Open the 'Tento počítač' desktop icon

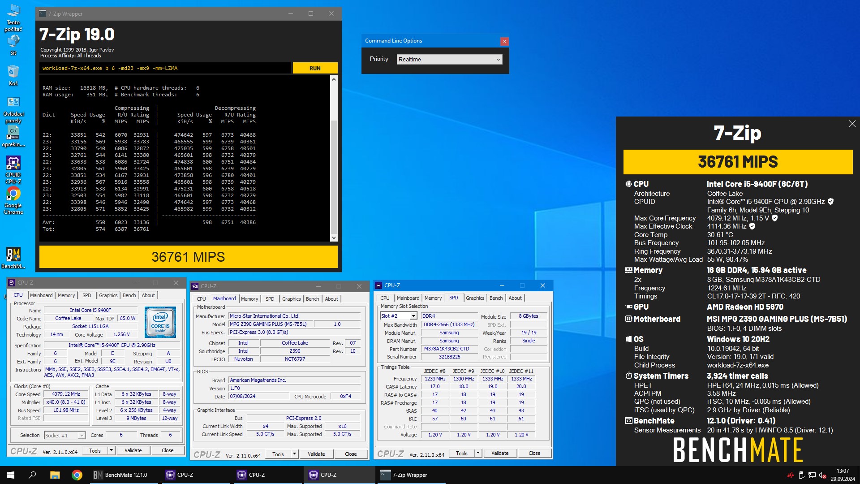[x=13, y=18]
